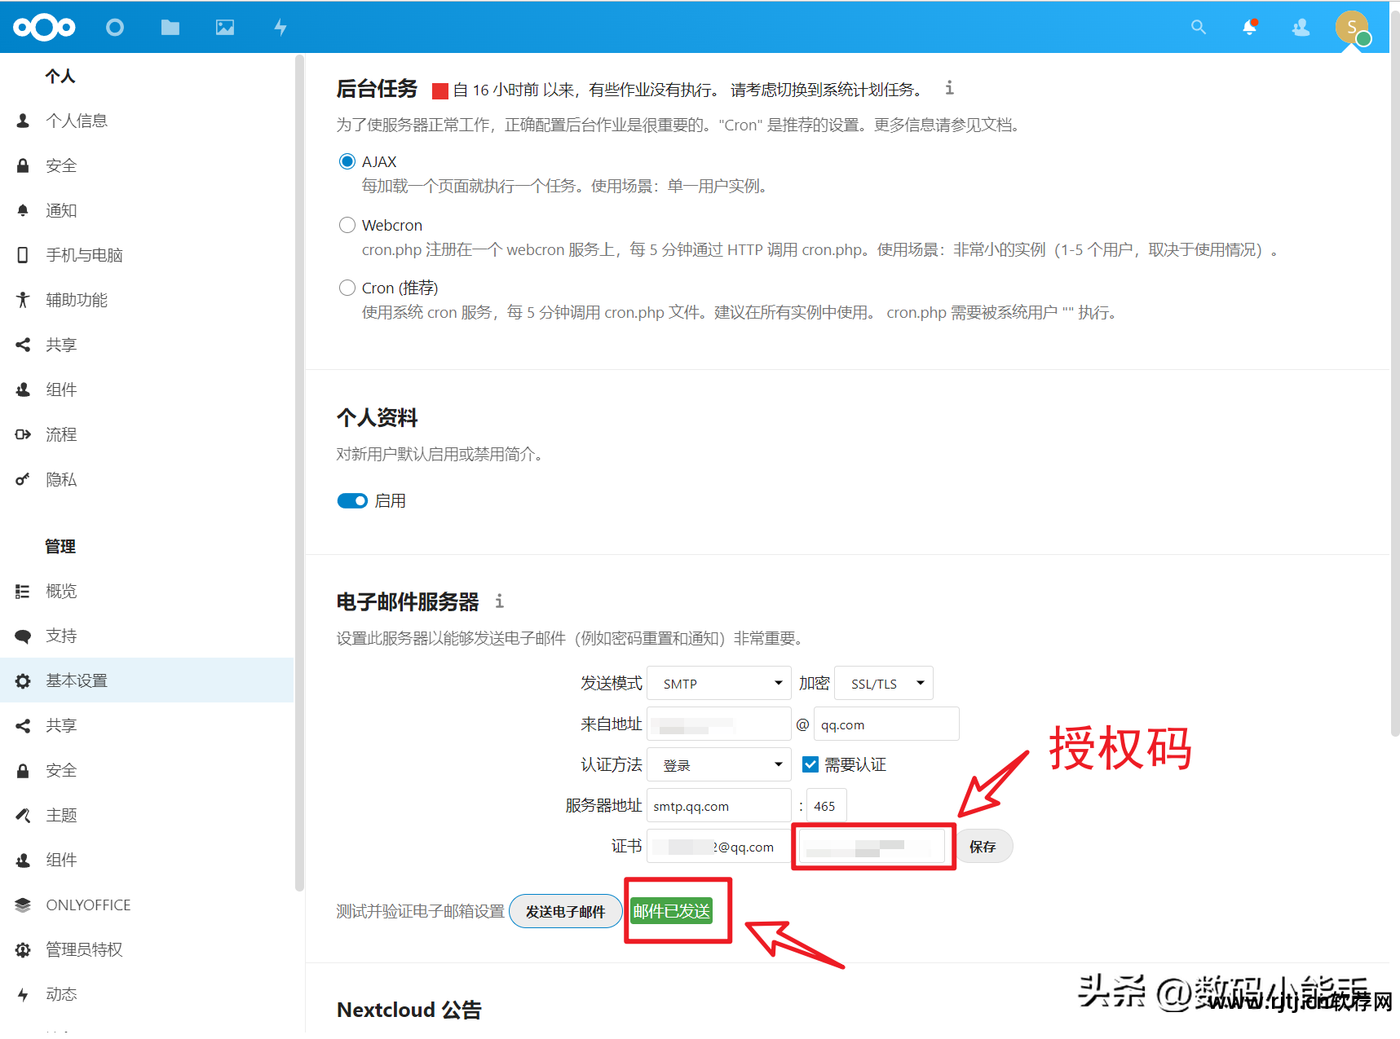The height and width of the screenshot is (1039, 1400).
Task: Toggle the 启用 profile switch
Action: coord(352,500)
